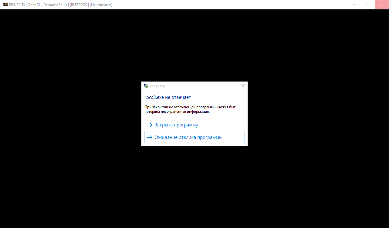Click the FPS counter title bar text
This screenshot has width=389, height=228.
tap(61, 5)
